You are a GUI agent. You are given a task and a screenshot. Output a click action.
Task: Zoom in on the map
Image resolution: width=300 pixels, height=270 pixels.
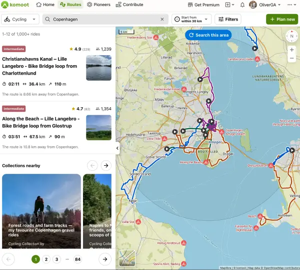[291, 50]
